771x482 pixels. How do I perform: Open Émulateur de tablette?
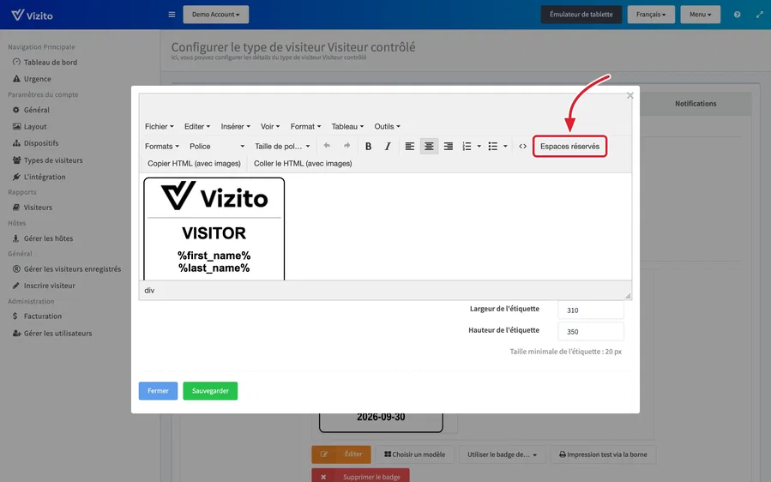(x=581, y=15)
